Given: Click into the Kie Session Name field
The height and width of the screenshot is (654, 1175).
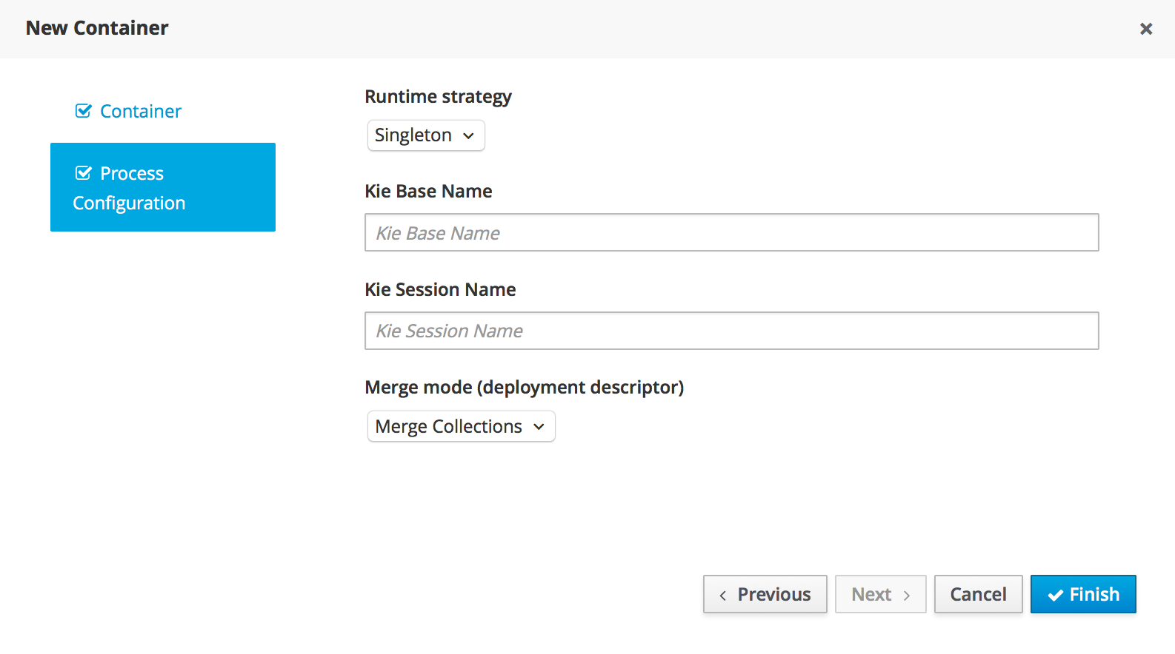Looking at the screenshot, I should click(x=731, y=331).
